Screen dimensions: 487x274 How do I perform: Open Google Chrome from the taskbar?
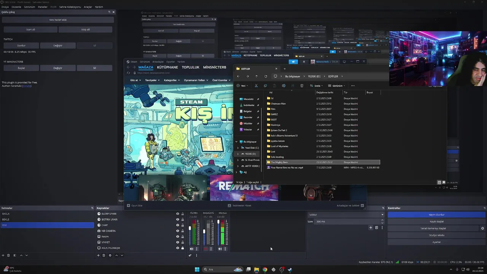click(x=265, y=269)
